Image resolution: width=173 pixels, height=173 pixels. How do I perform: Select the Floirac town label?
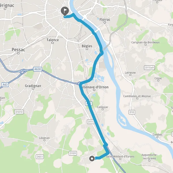coord(105,20)
